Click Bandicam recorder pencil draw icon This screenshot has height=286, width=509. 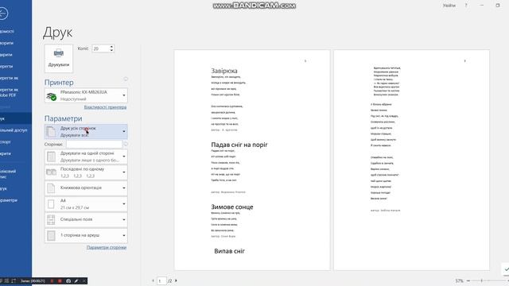pyautogui.click(x=76, y=280)
